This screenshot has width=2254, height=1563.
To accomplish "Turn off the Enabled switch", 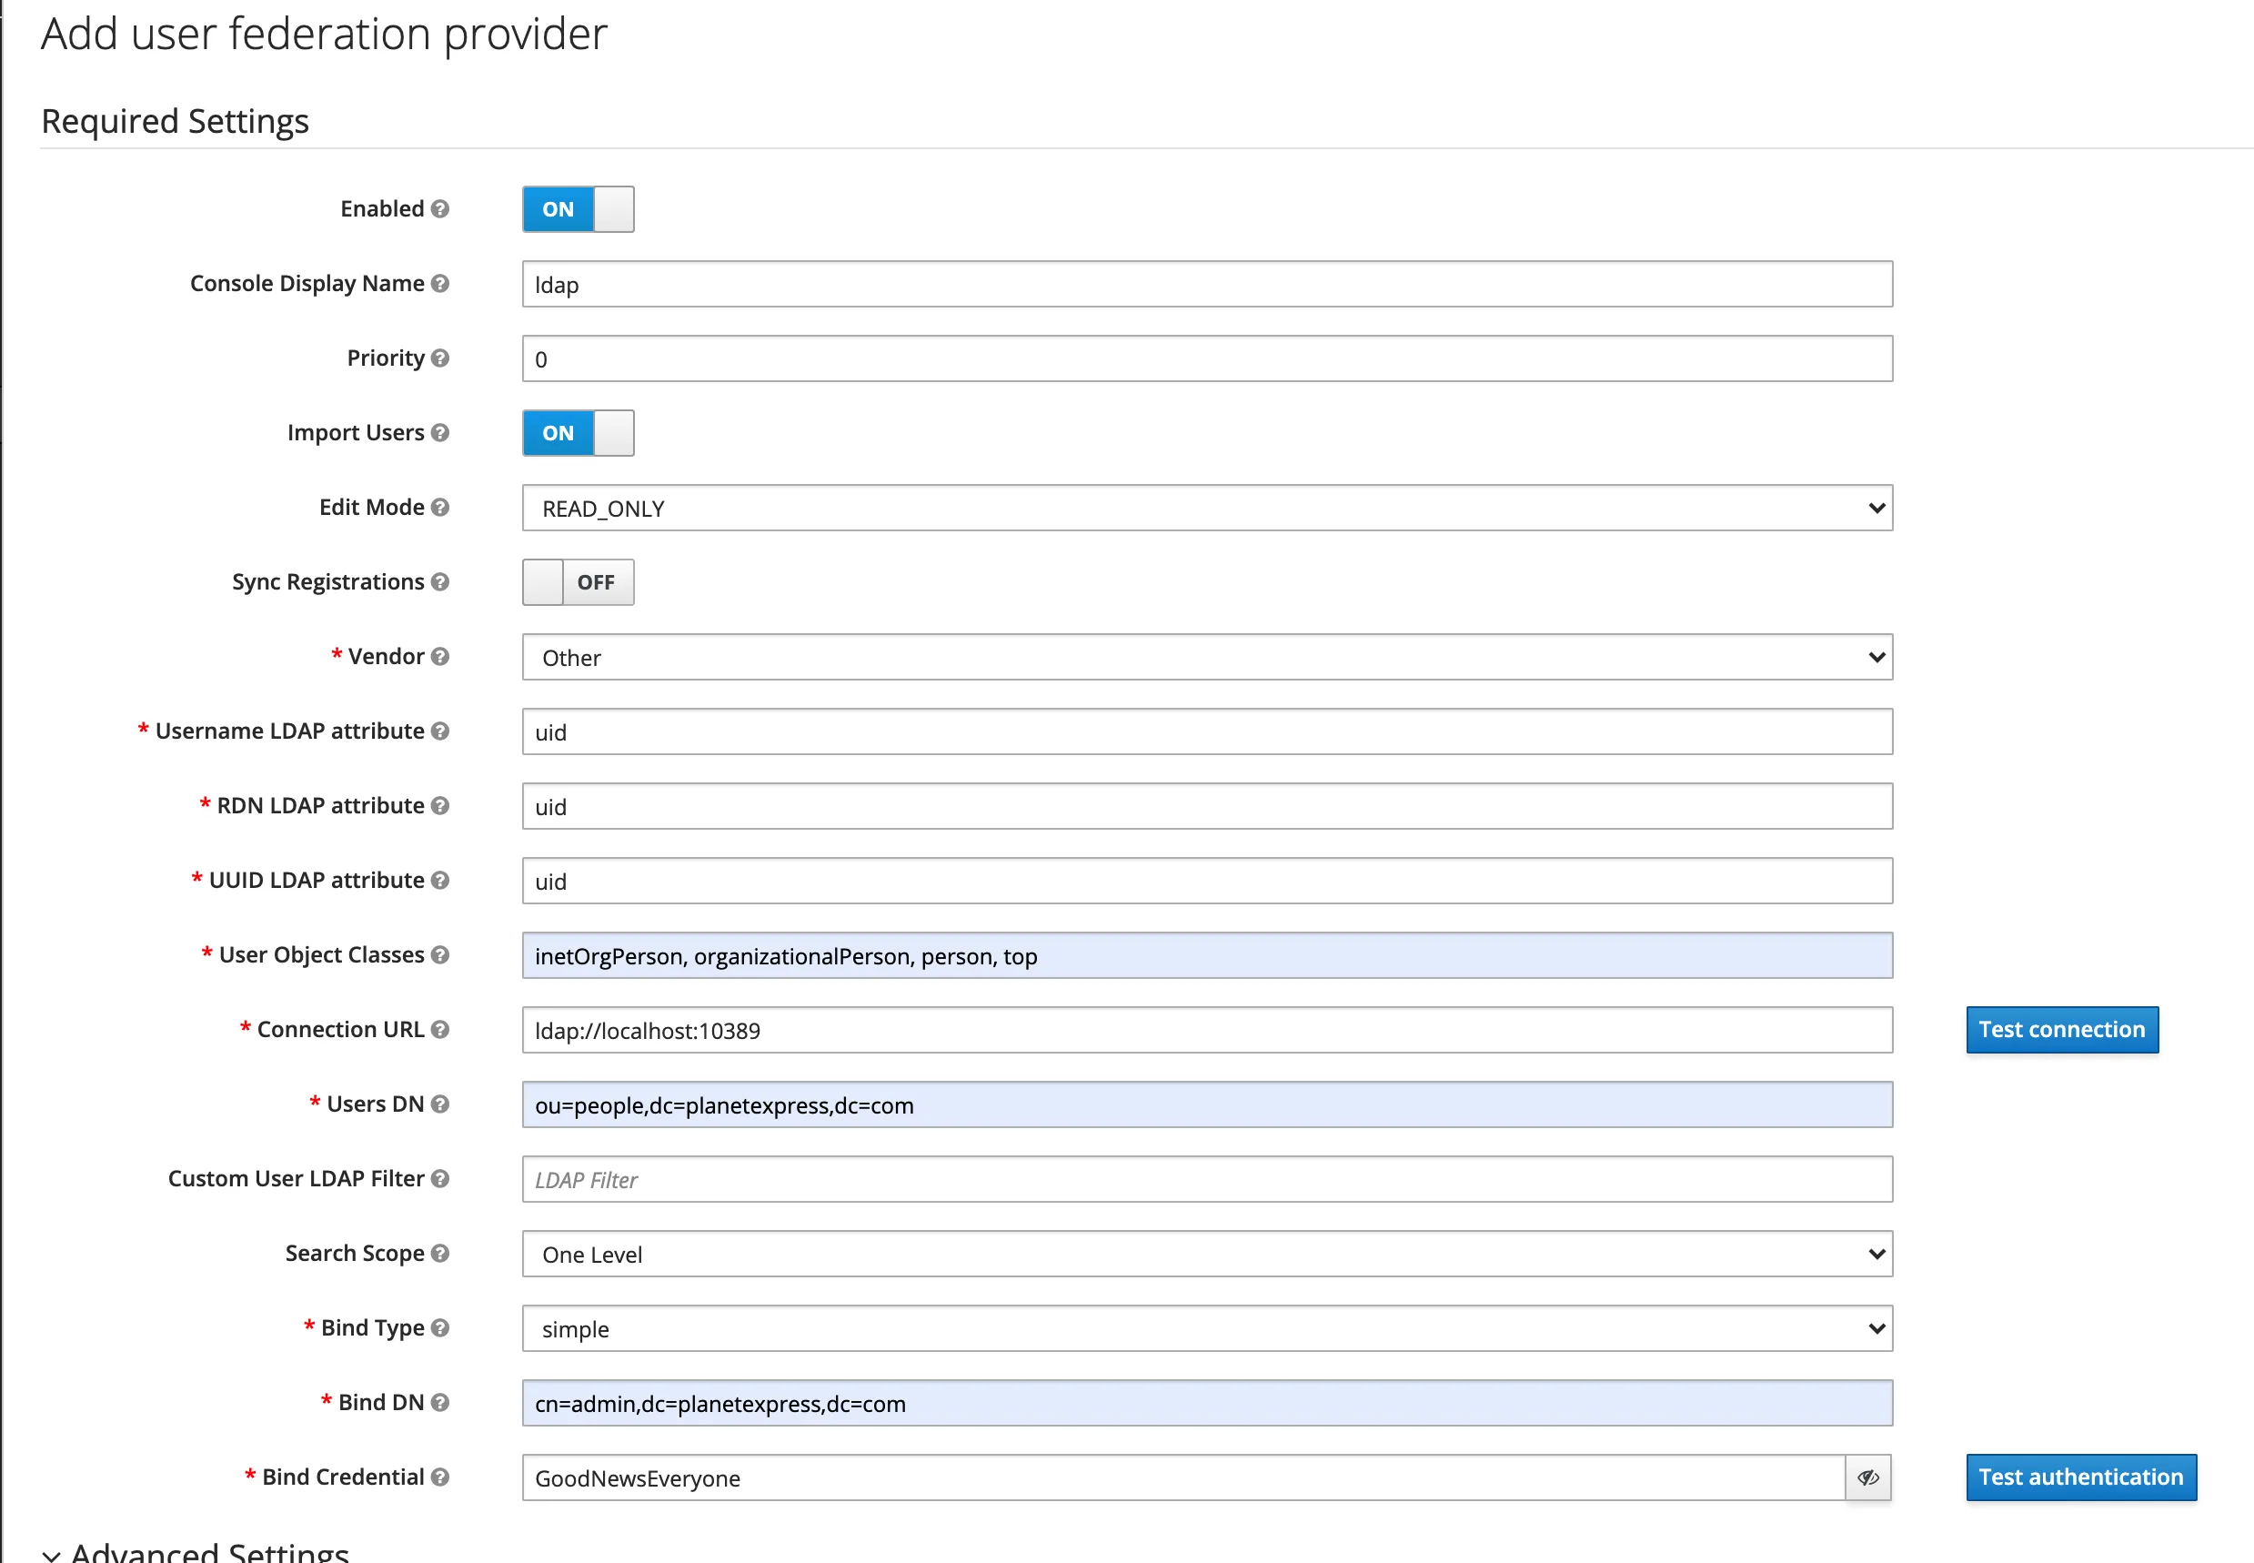I will point(578,209).
